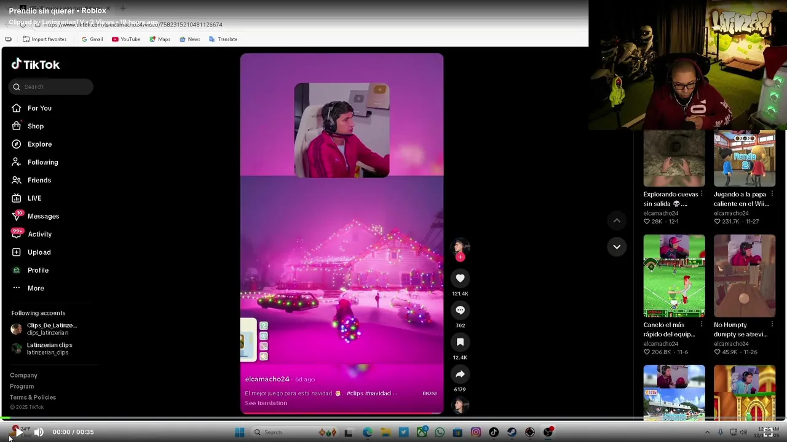Click the #clips hashtag in caption
This screenshot has width=787, height=442.
pos(354,393)
